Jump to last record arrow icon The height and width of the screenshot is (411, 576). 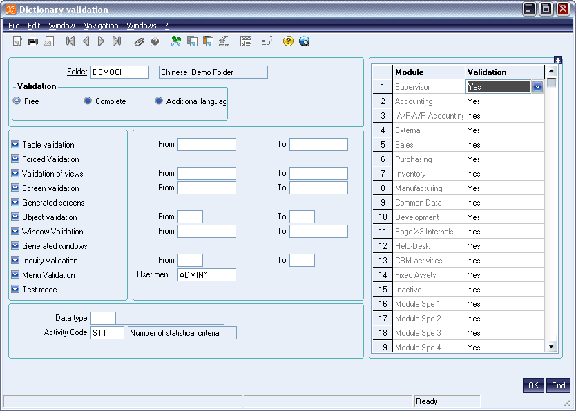point(117,41)
